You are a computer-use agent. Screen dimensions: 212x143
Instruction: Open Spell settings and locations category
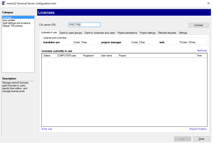click(16, 23)
